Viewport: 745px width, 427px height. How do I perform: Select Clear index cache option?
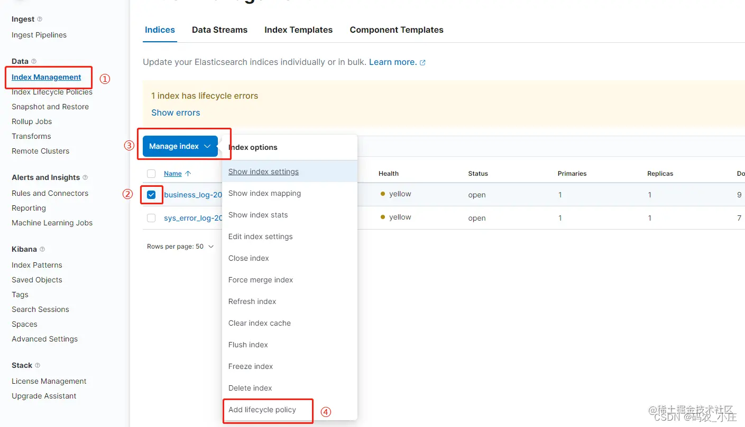point(290,323)
